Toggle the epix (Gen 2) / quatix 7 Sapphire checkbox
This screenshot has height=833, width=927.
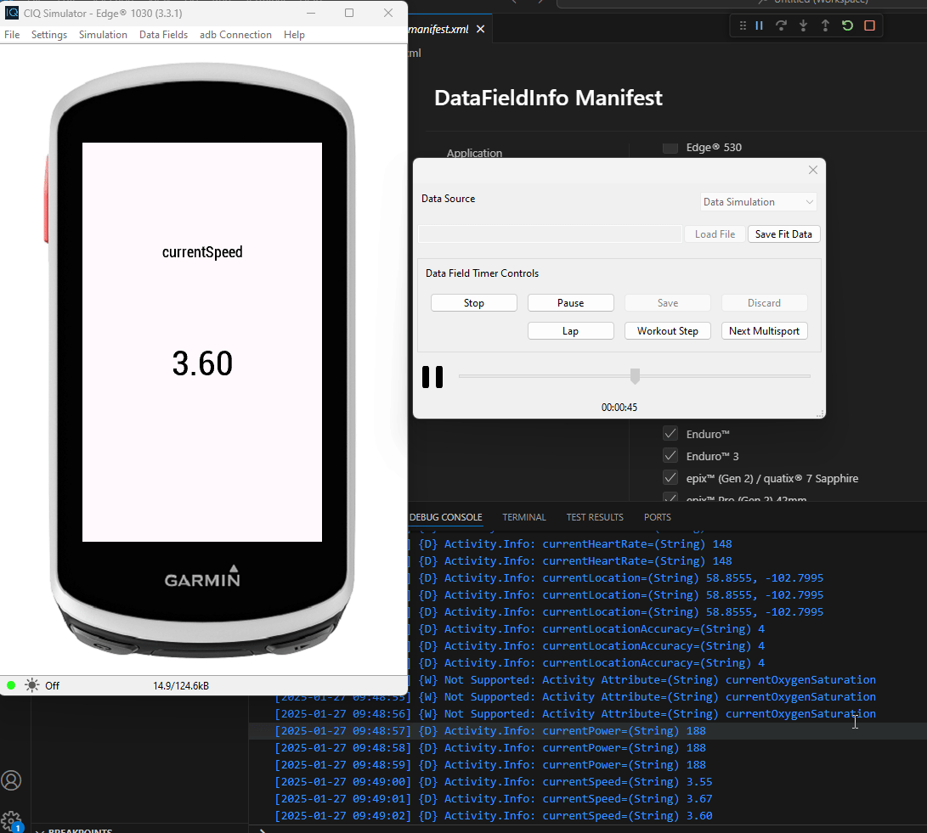click(670, 478)
